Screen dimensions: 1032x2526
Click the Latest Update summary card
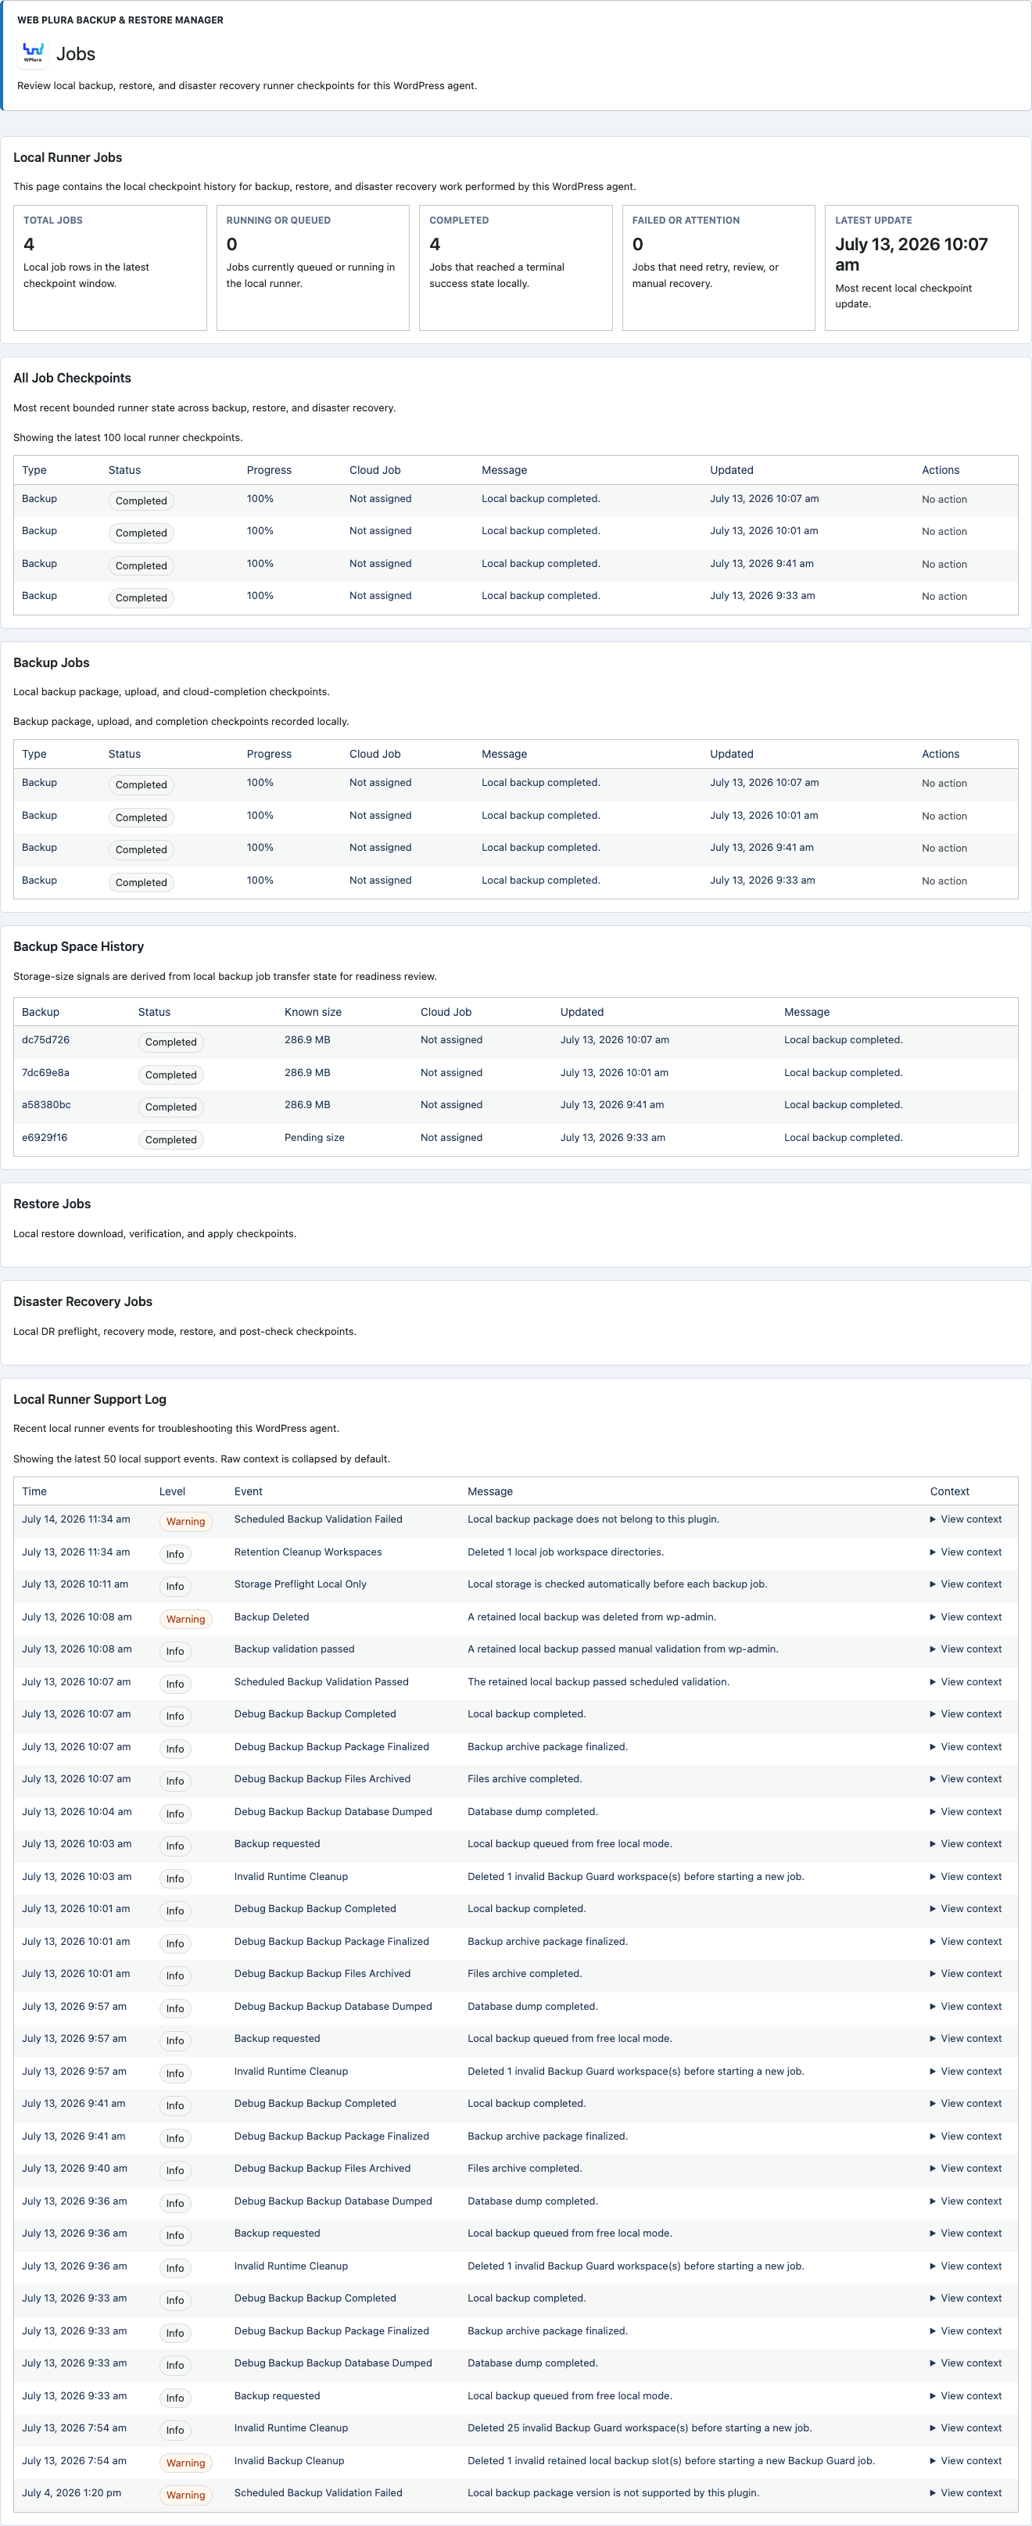click(x=921, y=267)
